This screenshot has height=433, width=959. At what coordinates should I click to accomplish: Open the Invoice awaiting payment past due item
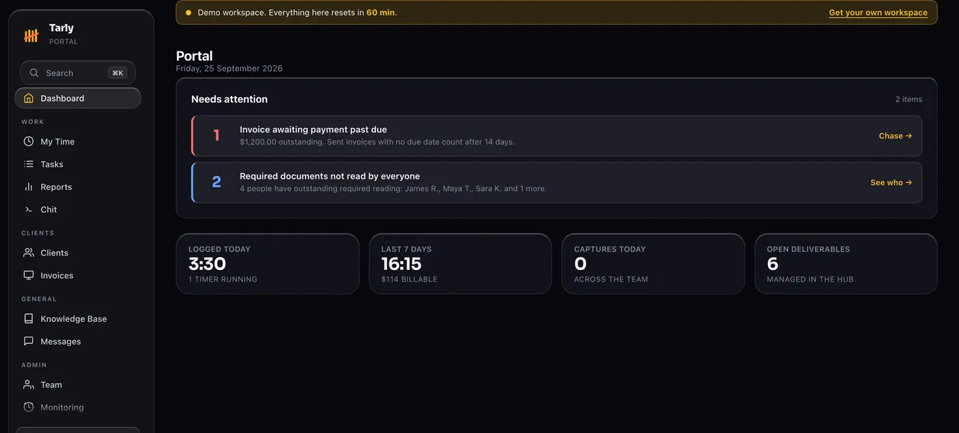[x=556, y=136]
